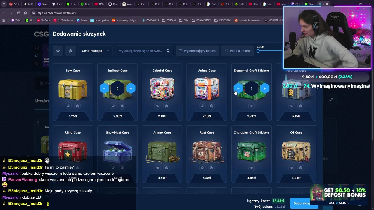
Task: Open the radar opadów bookmark
Action: 100,20
